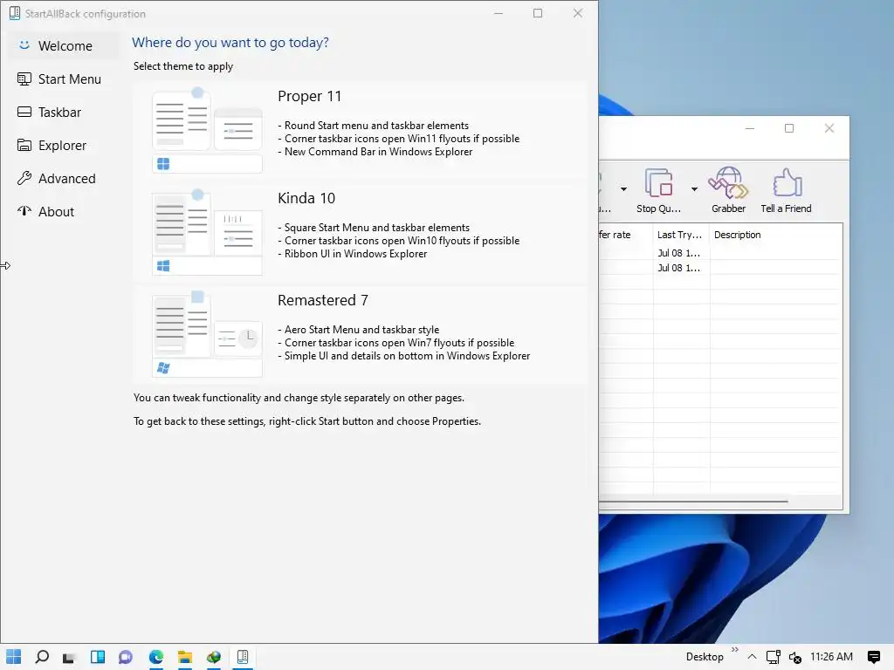894x670 pixels.
Task: Click the muted volume tray icon
Action: click(x=794, y=657)
